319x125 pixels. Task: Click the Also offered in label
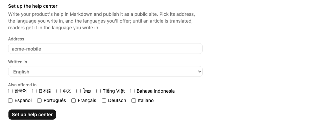click(22, 85)
